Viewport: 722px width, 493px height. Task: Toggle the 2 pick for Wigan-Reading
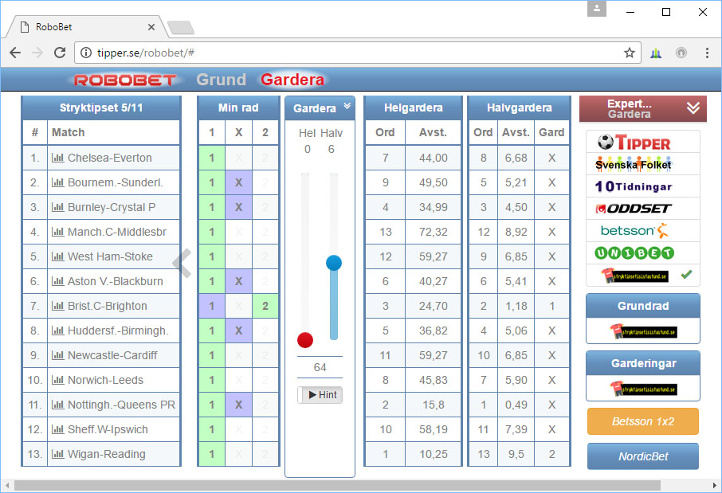click(265, 454)
